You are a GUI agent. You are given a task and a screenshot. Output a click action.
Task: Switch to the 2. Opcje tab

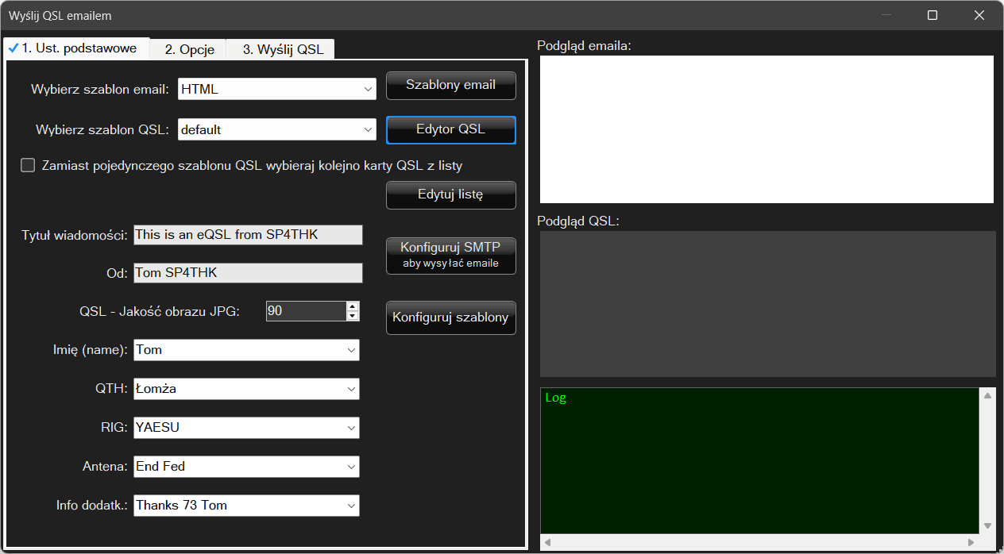tap(189, 49)
